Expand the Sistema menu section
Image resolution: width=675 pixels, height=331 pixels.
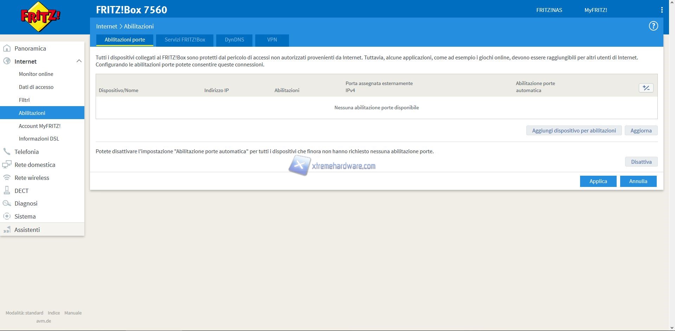click(x=25, y=216)
